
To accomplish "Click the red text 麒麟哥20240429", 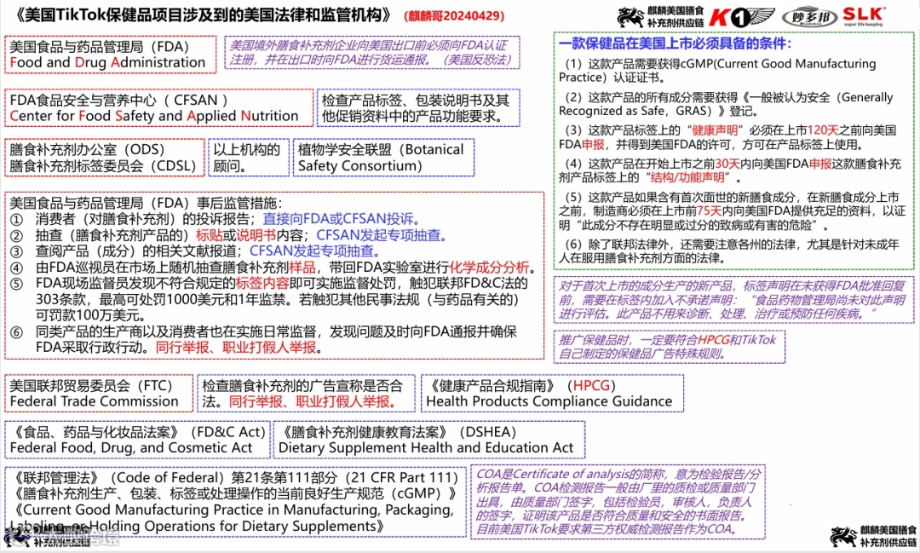I will (x=454, y=16).
